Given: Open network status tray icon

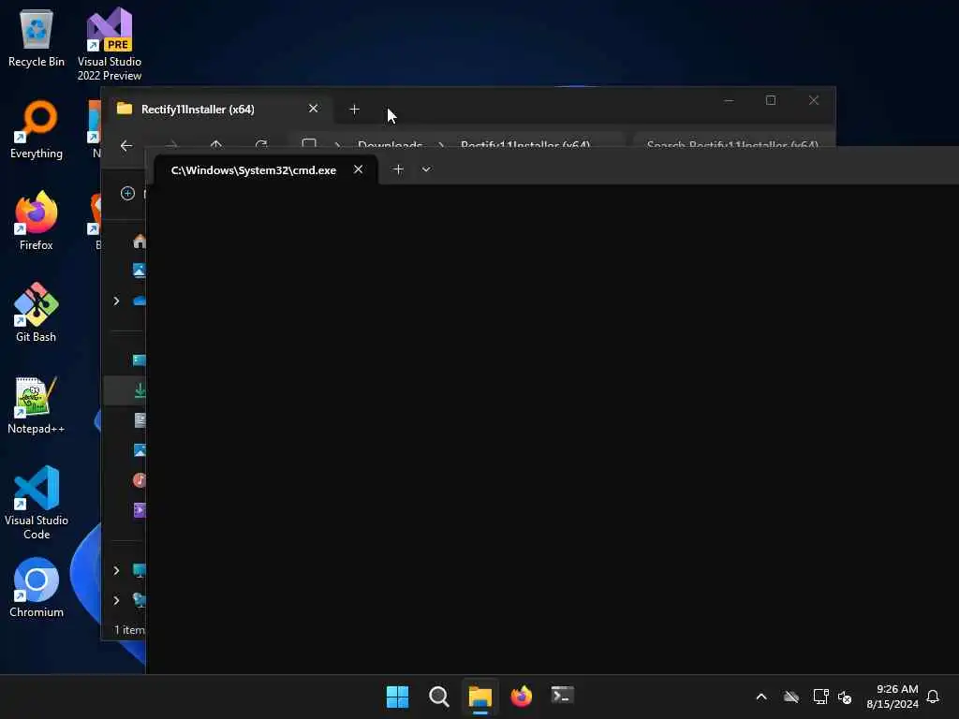Looking at the screenshot, I should click(x=820, y=697).
